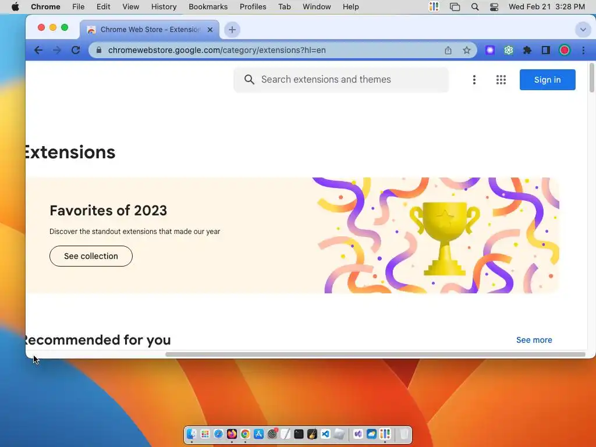Screen dimensions: 596x447
Task: Open System Settings from the dock
Action: (x=272, y=434)
